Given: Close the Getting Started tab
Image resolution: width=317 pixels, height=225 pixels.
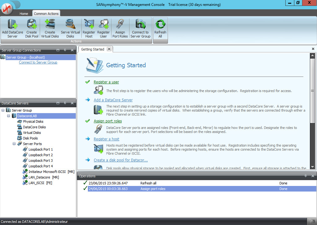Looking at the screenshot, I should click(x=109, y=49).
